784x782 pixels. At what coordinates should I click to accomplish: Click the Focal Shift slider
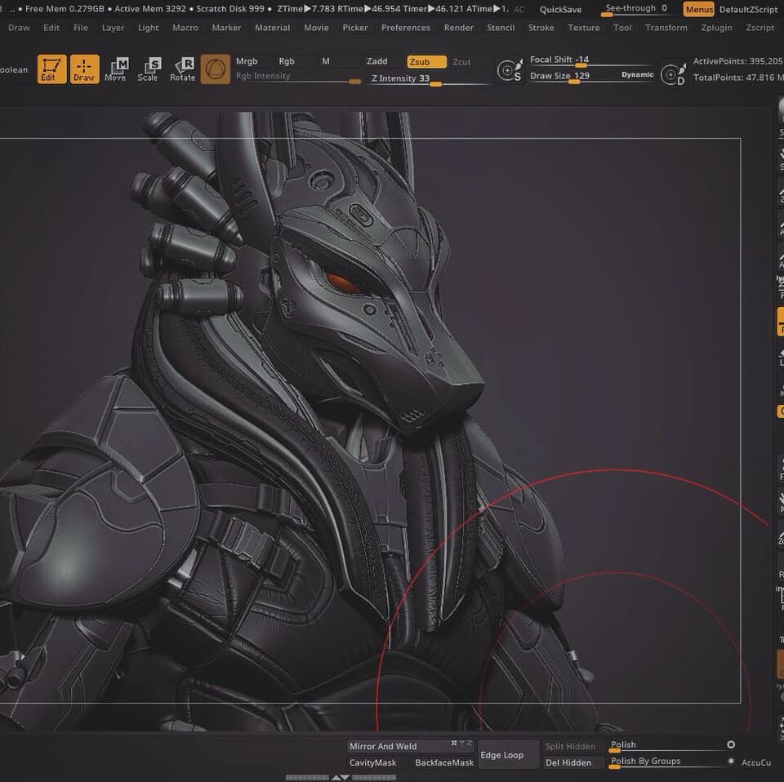[591, 60]
